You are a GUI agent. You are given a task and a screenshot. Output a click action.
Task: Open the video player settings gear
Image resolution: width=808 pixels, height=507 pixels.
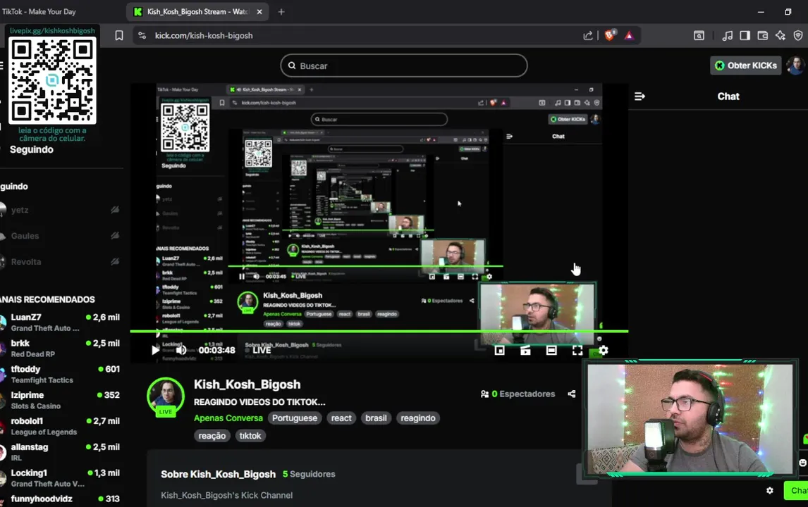point(604,350)
